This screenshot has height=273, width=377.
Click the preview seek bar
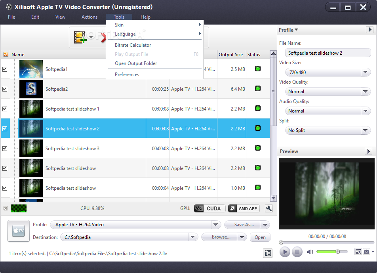(x=327, y=242)
